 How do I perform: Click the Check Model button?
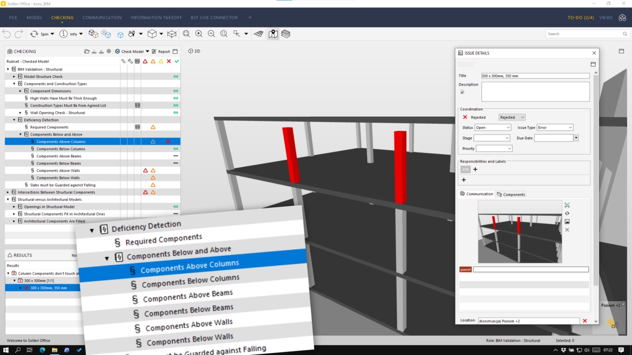pos(129,52)
